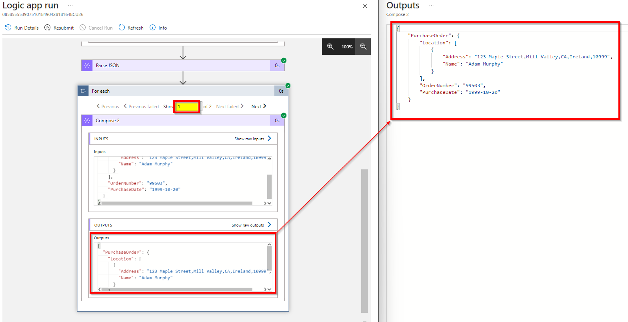Click the For each loop icon
The width and height of the screenshot is (628, 322).
83,91
